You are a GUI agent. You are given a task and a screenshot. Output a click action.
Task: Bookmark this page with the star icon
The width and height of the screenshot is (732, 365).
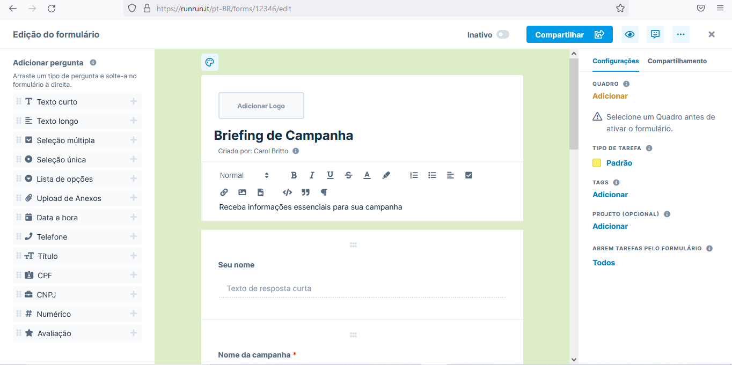(620, 8)
